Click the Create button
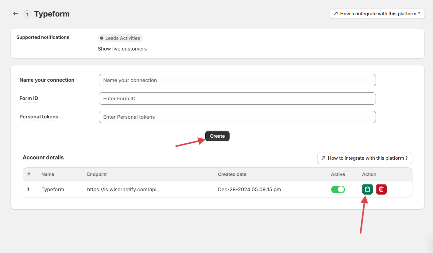Screen dimensions: 433x253 pos(217,136)
